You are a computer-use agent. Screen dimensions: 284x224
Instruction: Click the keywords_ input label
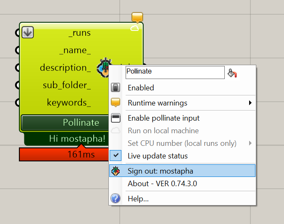(69, 103)
